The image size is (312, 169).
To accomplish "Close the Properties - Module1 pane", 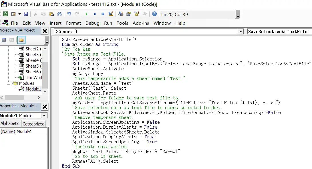I will [x=45, y=107].
